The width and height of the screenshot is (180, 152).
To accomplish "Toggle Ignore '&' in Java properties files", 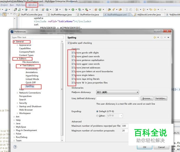I will pos(73,83).
